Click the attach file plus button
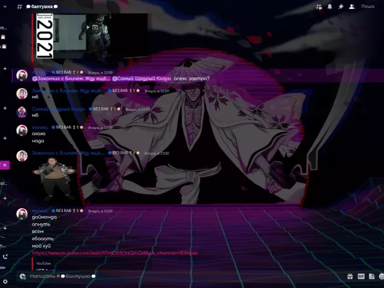The width and height of the screenshot is (384, 288). click(x=23, y=277)
